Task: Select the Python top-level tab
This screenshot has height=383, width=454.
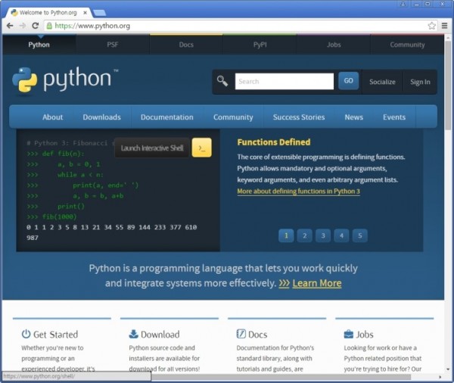Action: click(x=39, y=45)
